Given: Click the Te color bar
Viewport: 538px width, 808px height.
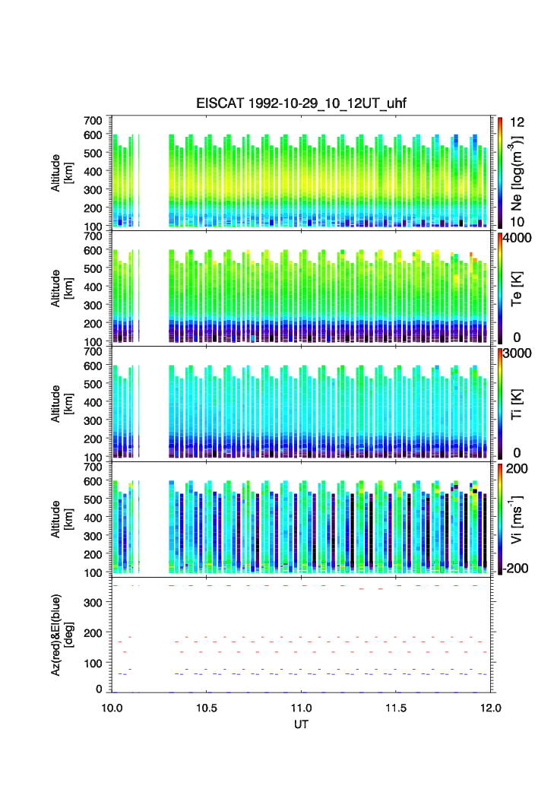Looking at the screenshot, I should point(500,288).
